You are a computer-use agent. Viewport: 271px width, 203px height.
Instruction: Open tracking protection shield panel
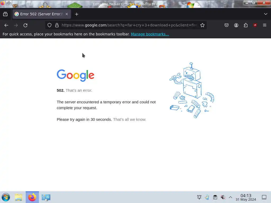tap(49, 25)
